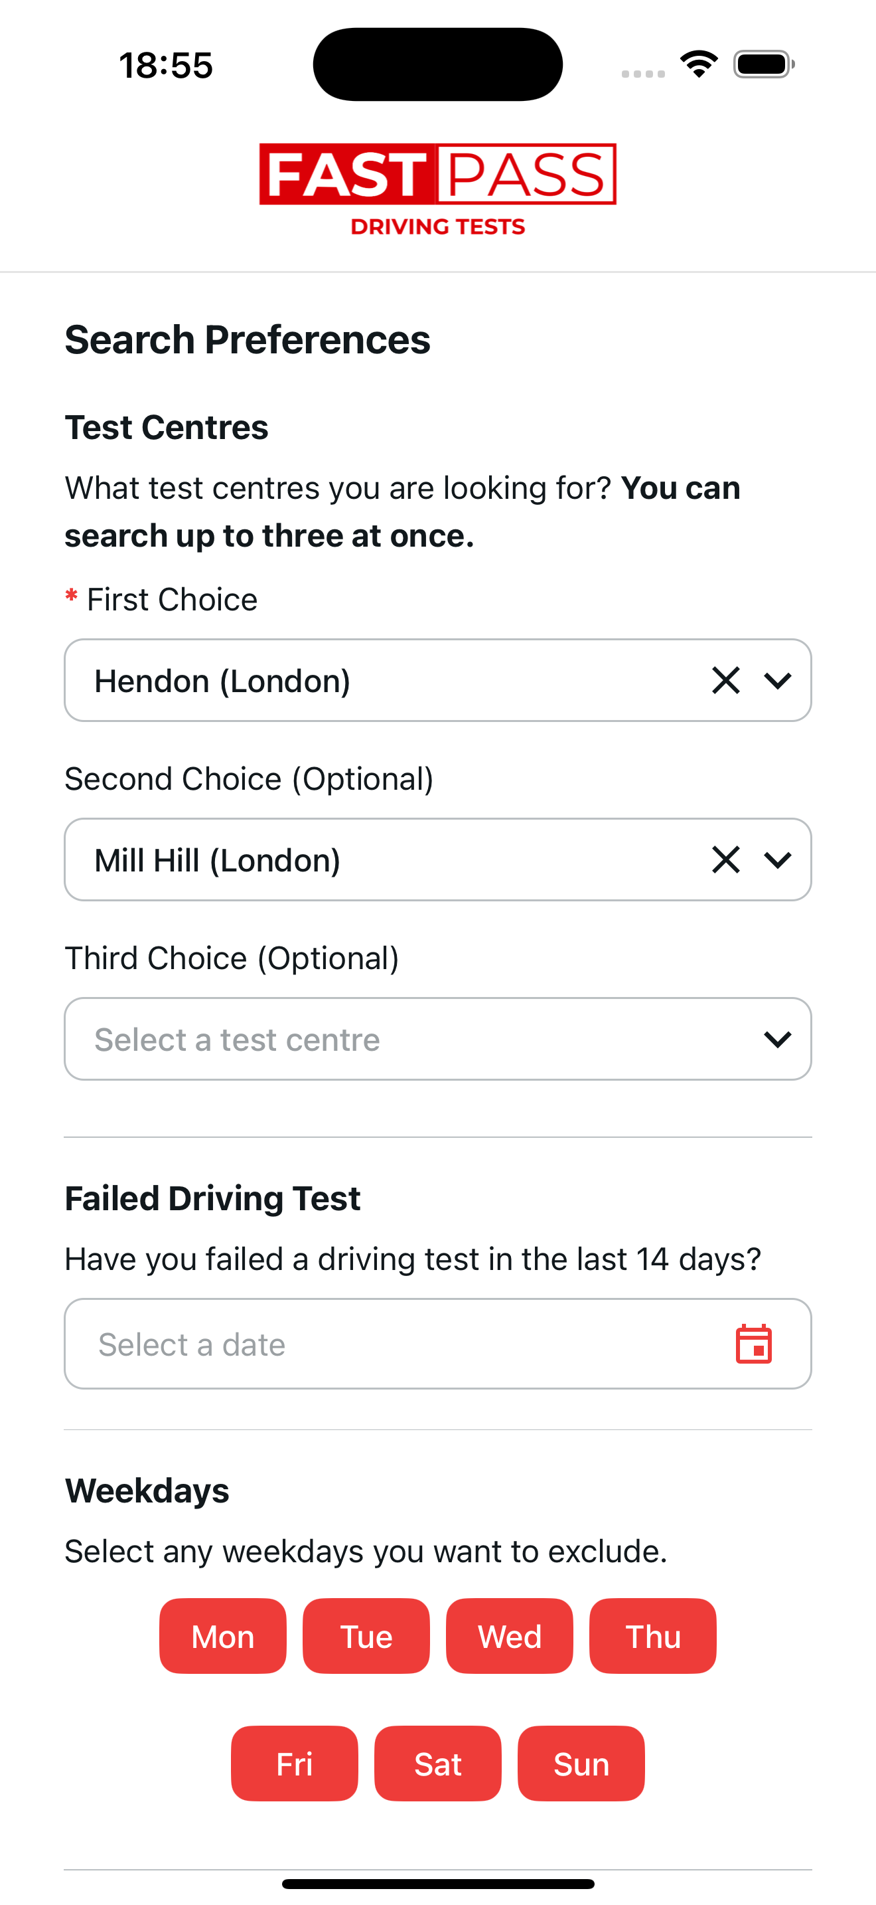Exclude Monday from weekdays
Viewport: 876px width, 1905px height.
point(222,1636)
